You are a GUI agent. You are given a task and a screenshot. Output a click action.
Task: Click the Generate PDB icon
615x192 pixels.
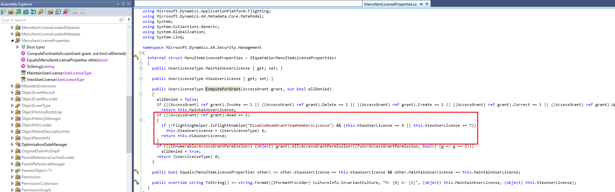[83, 12]
